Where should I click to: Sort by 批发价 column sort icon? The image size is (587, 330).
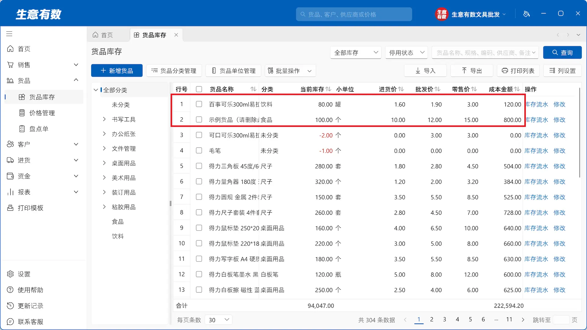tap(437, 89)
